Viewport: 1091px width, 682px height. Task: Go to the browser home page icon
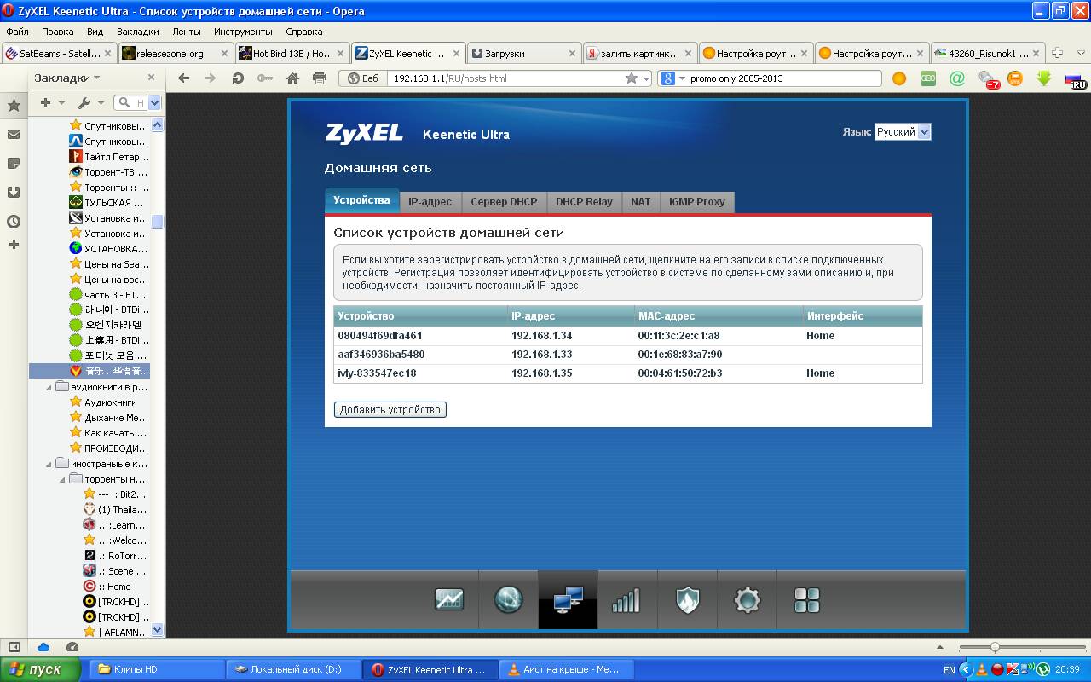coord(292,78)
